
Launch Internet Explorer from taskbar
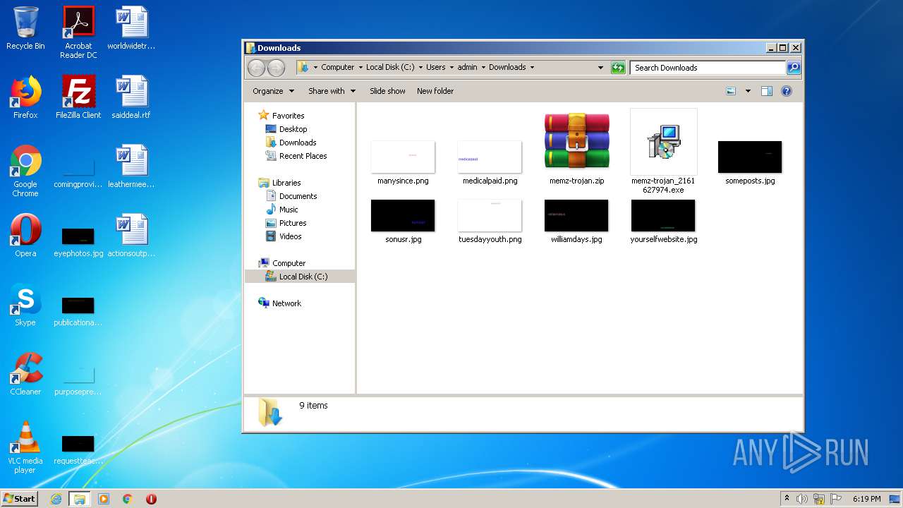click(56, 499)
